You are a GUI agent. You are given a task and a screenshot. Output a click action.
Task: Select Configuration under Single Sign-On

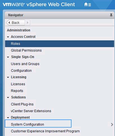(x=21, y=71)
